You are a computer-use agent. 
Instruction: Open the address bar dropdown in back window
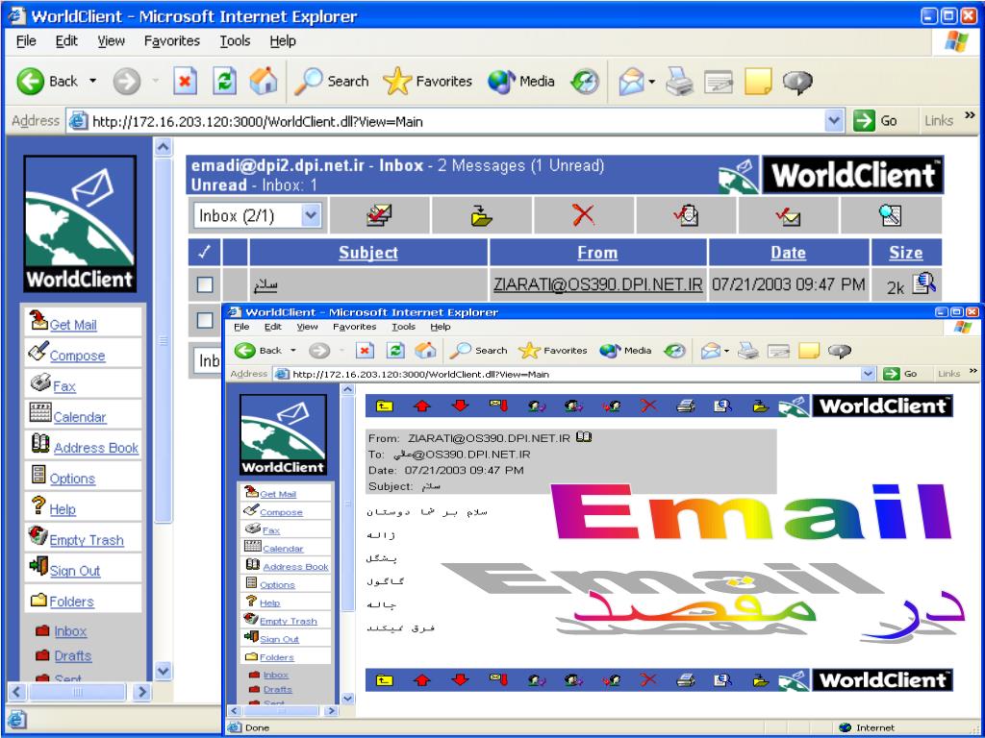point(834,120)
